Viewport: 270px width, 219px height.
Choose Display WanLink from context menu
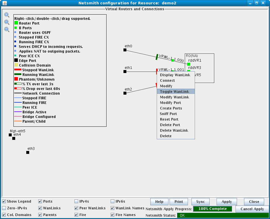(x=176, y=75)
